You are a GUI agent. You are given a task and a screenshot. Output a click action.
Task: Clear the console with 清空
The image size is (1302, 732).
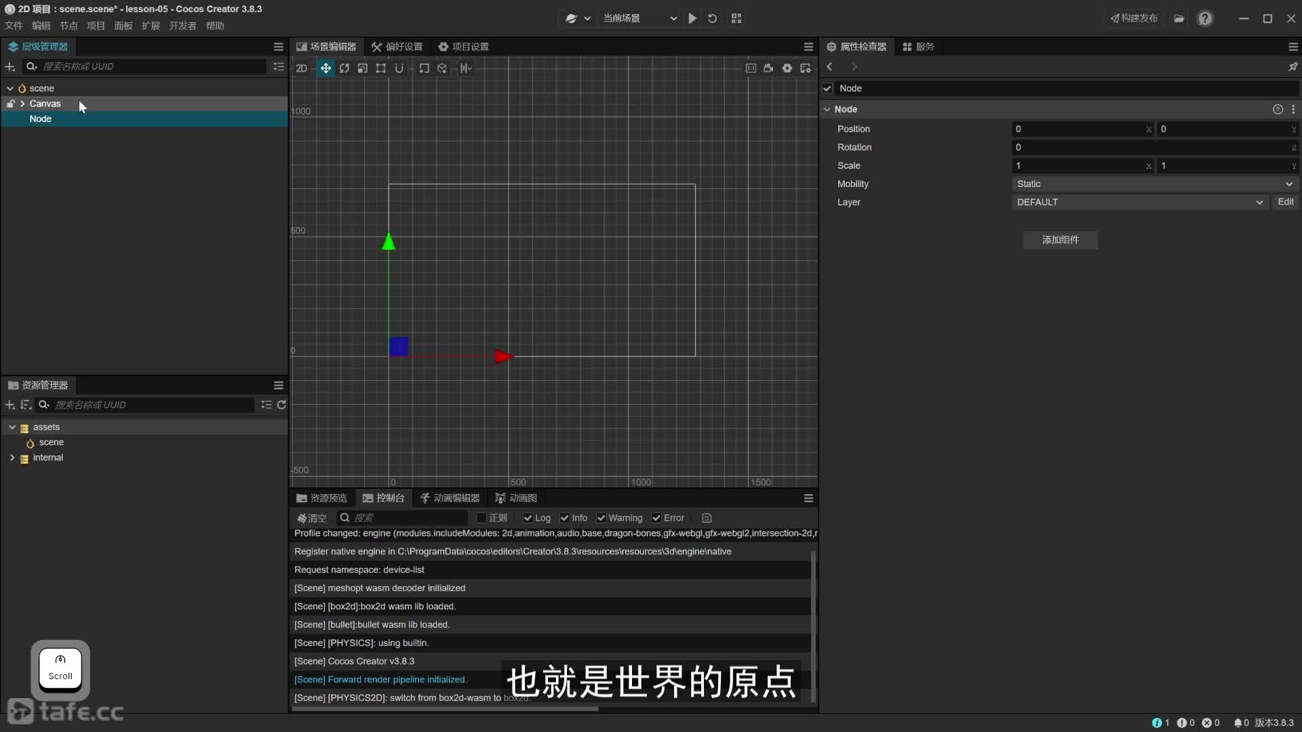(312, 518)
